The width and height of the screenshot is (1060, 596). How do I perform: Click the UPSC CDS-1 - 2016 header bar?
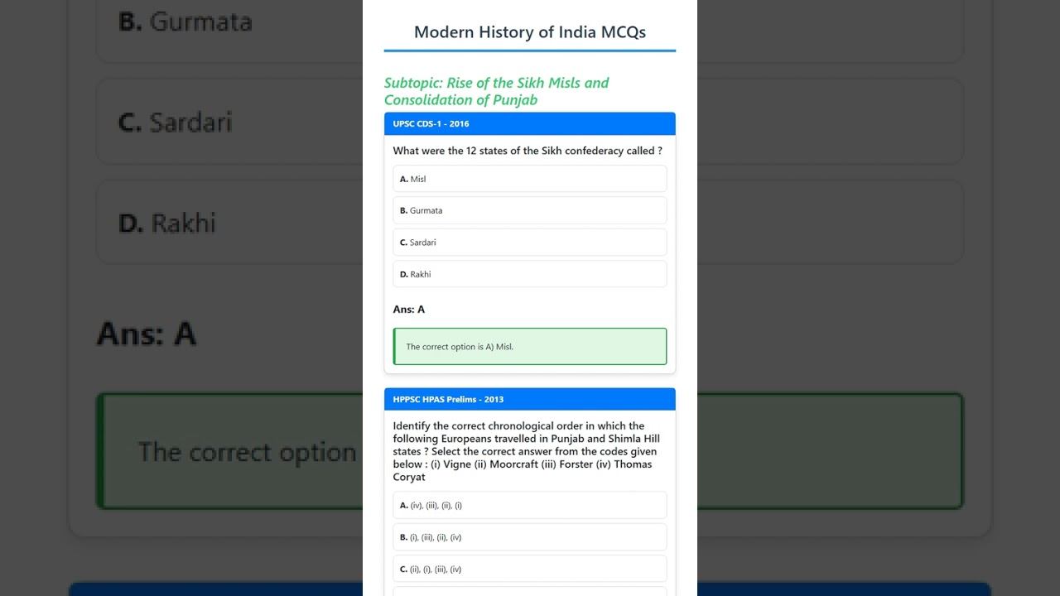click(x=530, y=123)
